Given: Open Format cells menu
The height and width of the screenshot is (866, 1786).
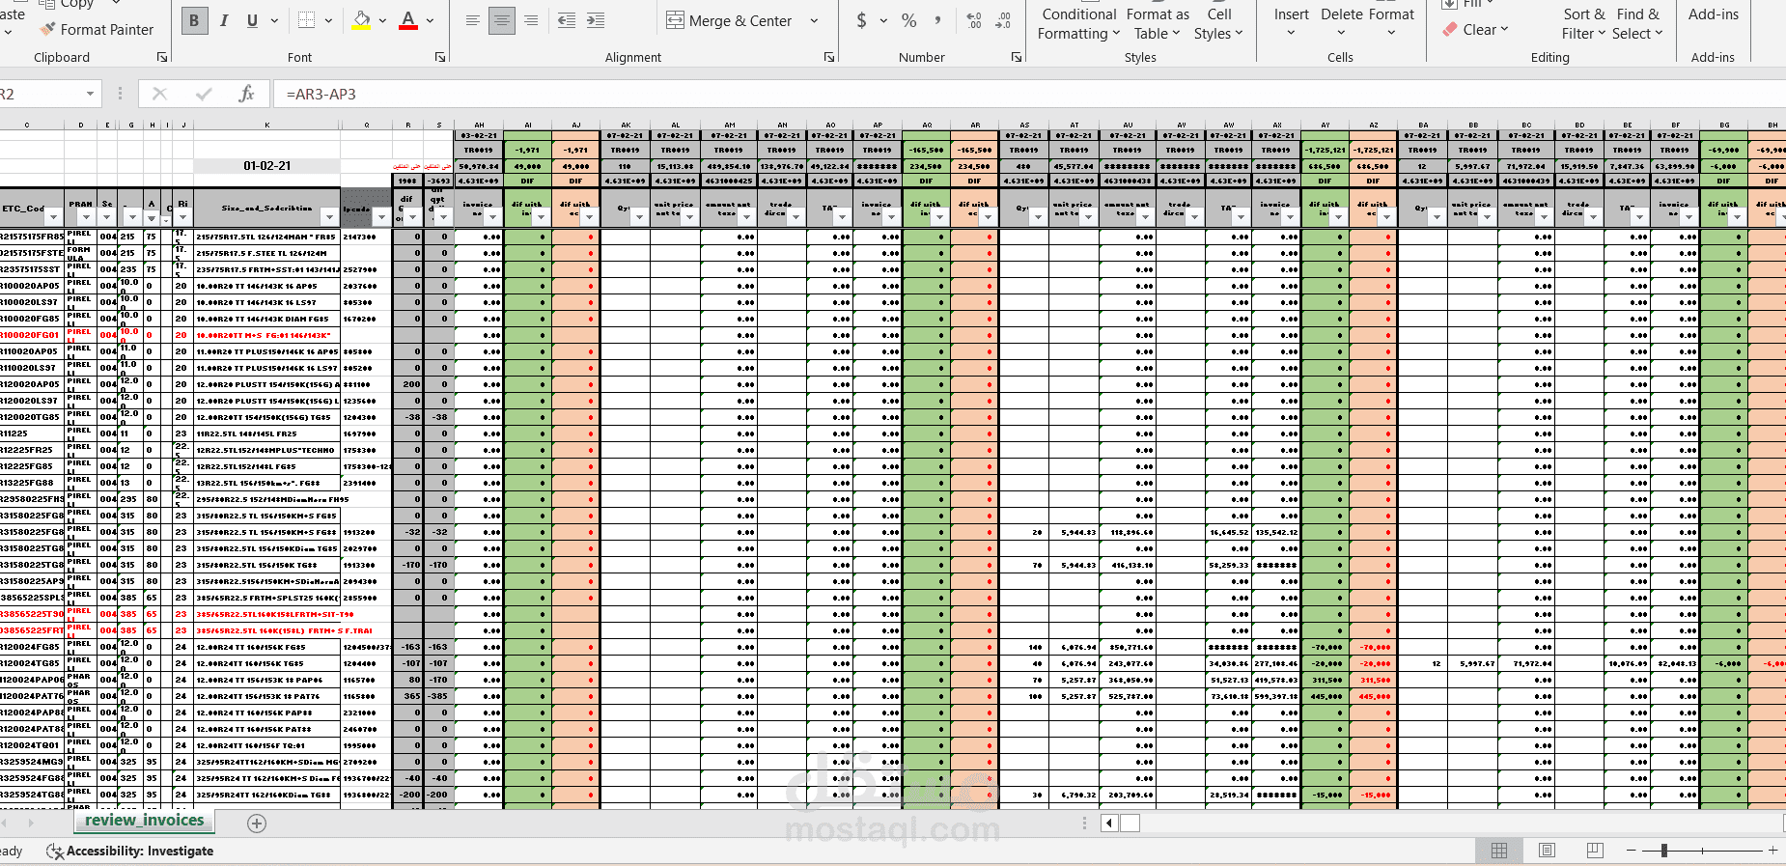Looking at the screenshot, I should click(x=1391, y=23).
